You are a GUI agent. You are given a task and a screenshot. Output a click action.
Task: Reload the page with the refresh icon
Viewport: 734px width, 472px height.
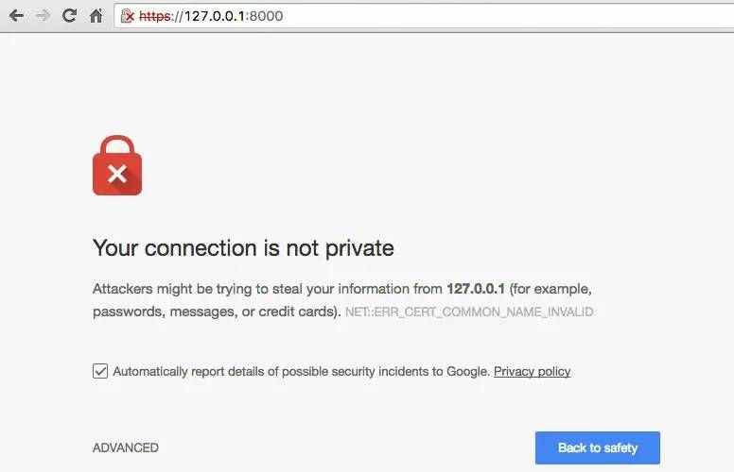coord(69,15)
